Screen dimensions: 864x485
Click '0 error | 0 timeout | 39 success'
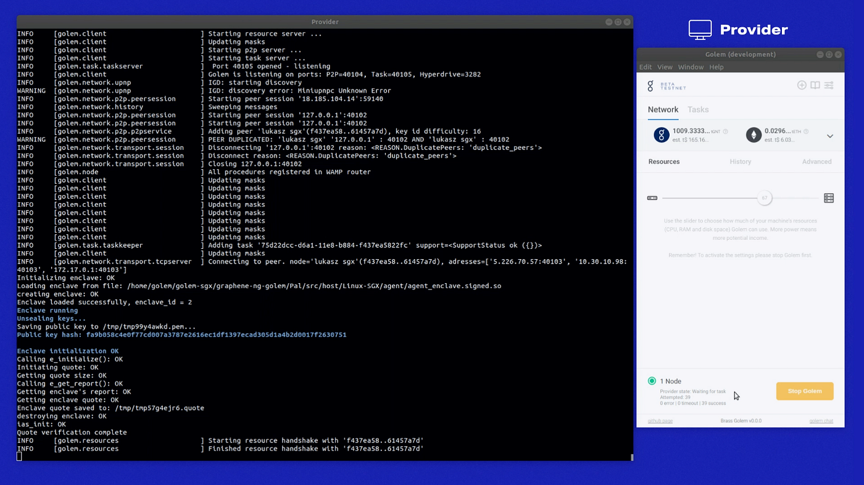click(693, 404)
